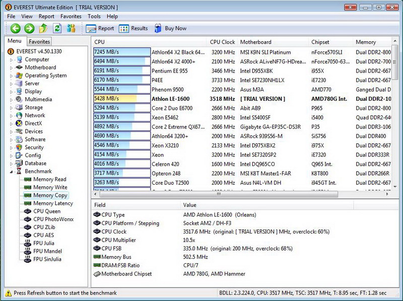The image size is (403, 301).
Task: Select Memory Write benchmark
Action: (46, 187)
